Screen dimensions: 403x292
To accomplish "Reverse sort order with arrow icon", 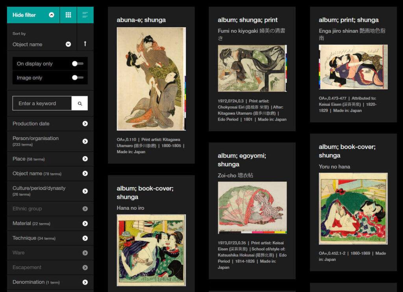I will (x=85, y=44).
